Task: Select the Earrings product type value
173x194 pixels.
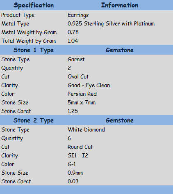Action: coord(78,15)
